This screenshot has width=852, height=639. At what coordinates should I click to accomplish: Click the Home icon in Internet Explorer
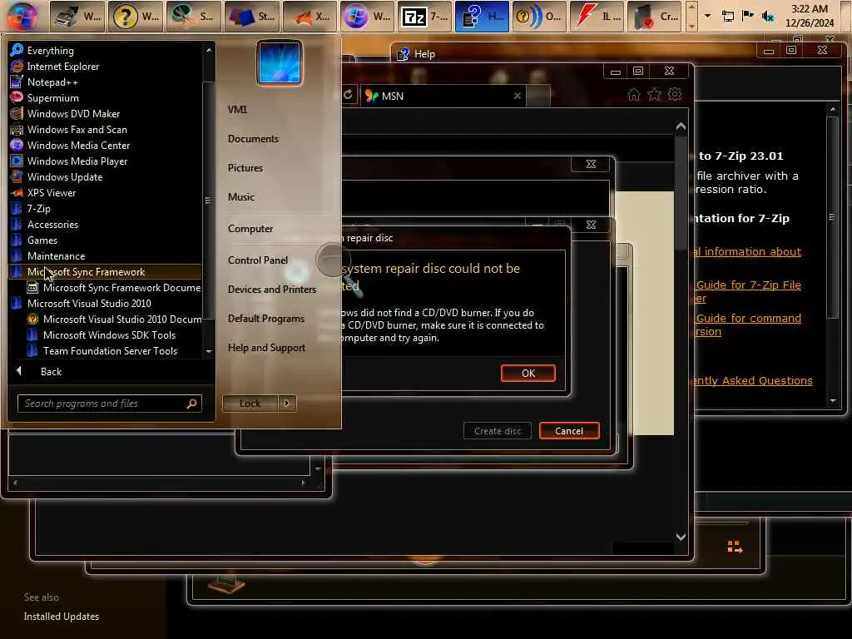(x=633, y=95)
